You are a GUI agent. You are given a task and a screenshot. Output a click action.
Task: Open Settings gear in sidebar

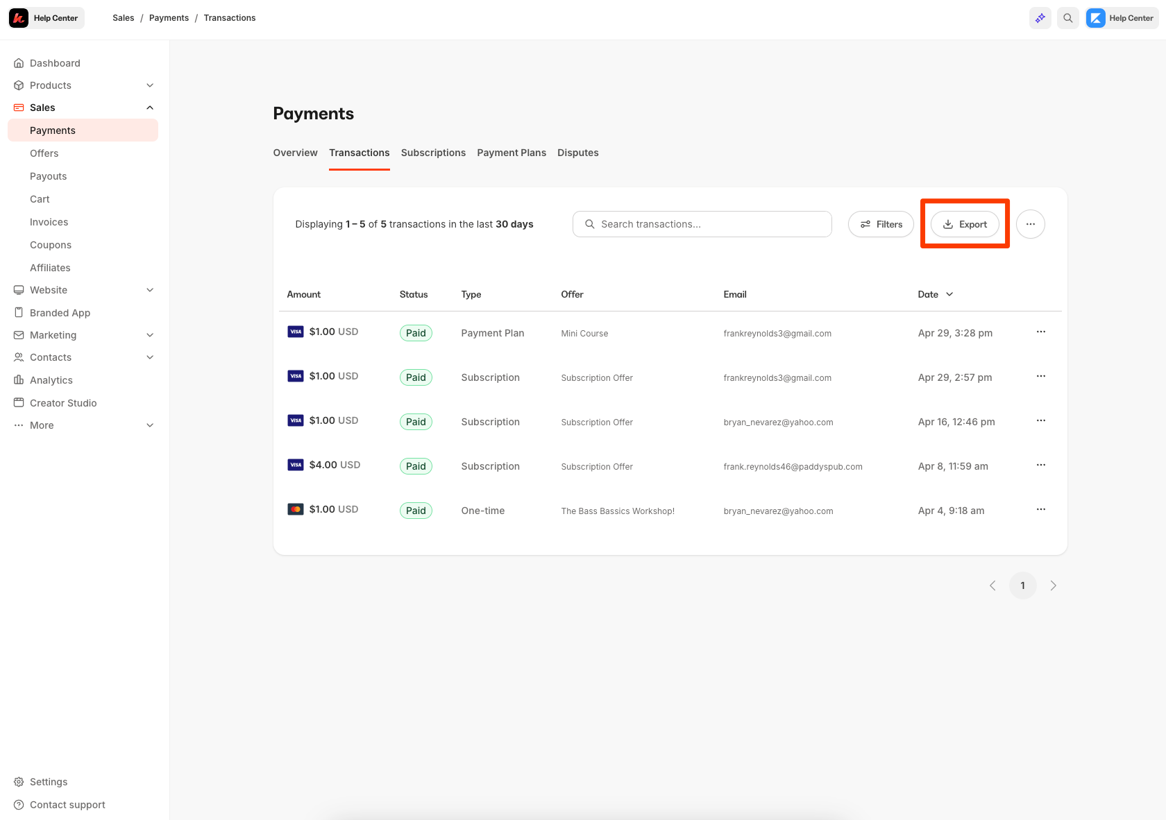19,782
